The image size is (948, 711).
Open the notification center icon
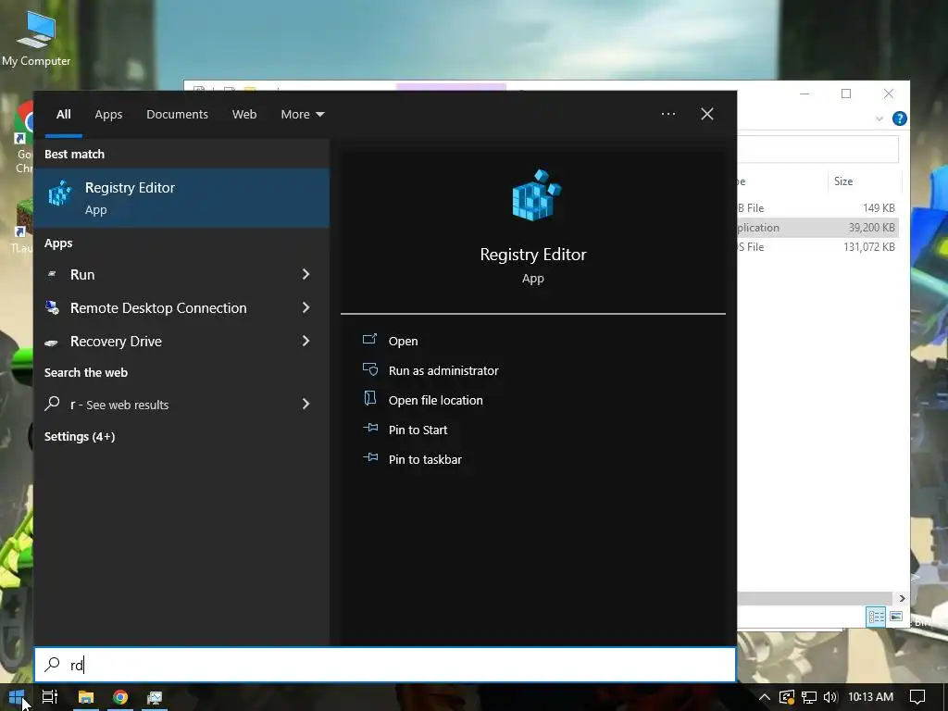tap(917, 697)
